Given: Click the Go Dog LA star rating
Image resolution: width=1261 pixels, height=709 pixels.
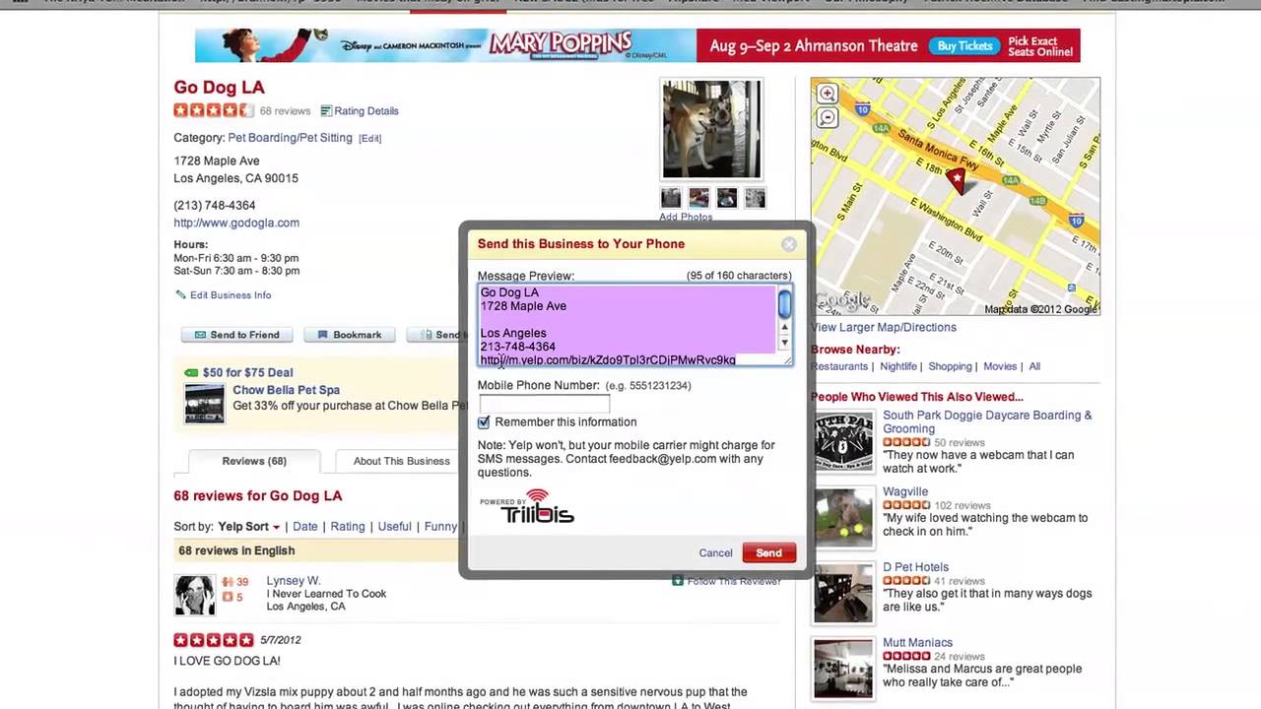Looking at the screenshot, I should pyautogui.click(x=214, y=110).
